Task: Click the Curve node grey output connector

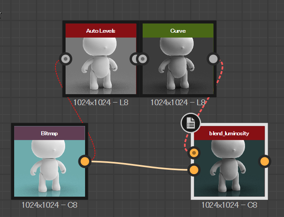Action: (213, 59)
